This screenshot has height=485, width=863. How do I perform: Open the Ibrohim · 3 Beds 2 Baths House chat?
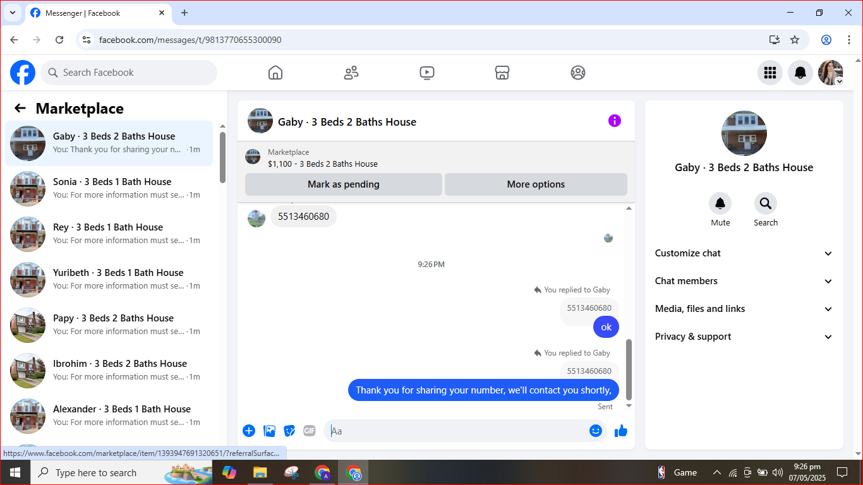[x=109, y=371]
